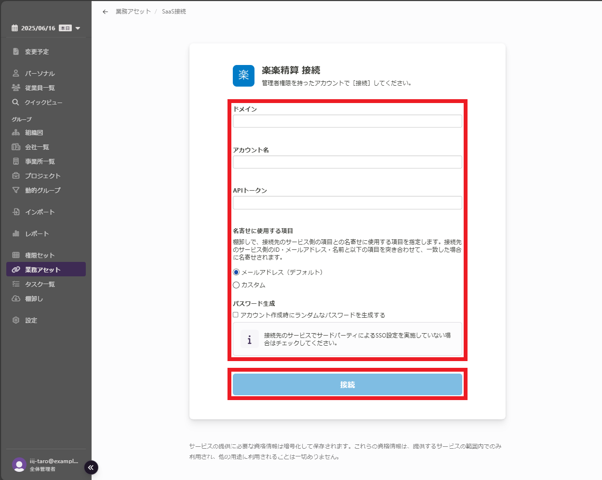Click the APIトークン input field
This screenshot has height=480, width=602.
347,203
